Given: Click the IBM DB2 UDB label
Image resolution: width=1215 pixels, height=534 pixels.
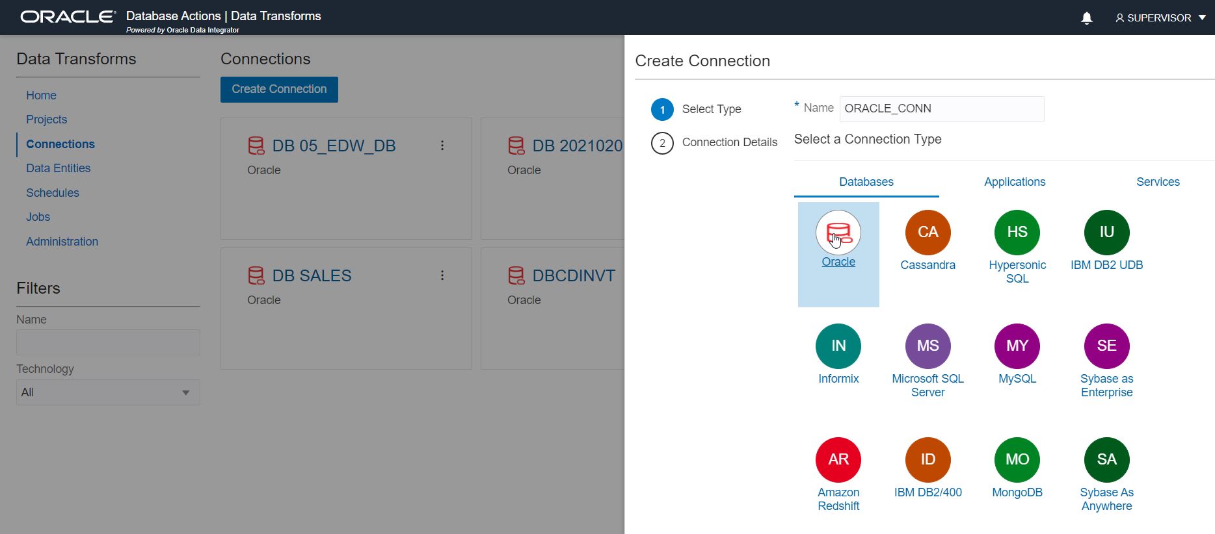Looking at the screenshot, I should click(1107, 265).
